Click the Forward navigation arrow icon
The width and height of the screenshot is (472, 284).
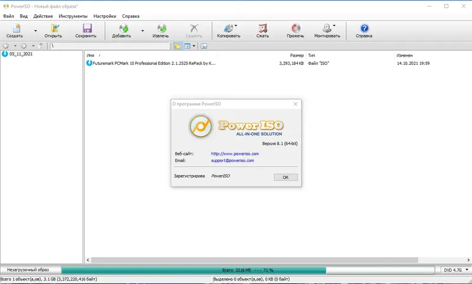[24, 46]
